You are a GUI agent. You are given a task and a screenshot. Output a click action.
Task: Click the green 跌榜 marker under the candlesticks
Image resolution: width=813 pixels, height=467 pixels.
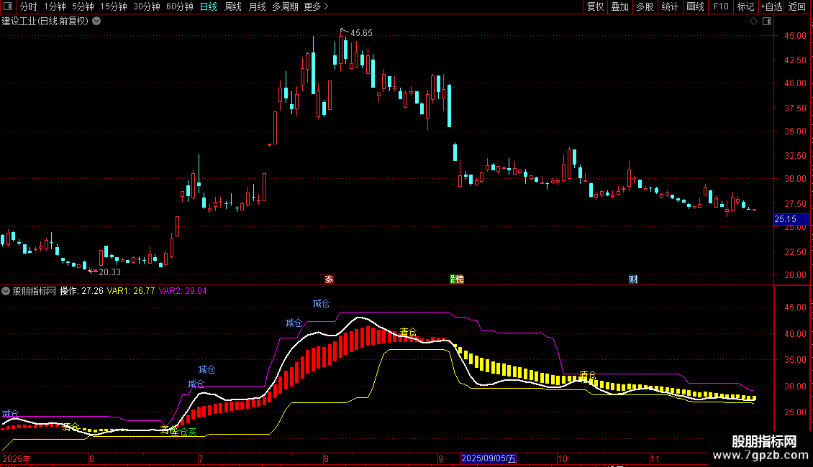click(x=457, y=279)
